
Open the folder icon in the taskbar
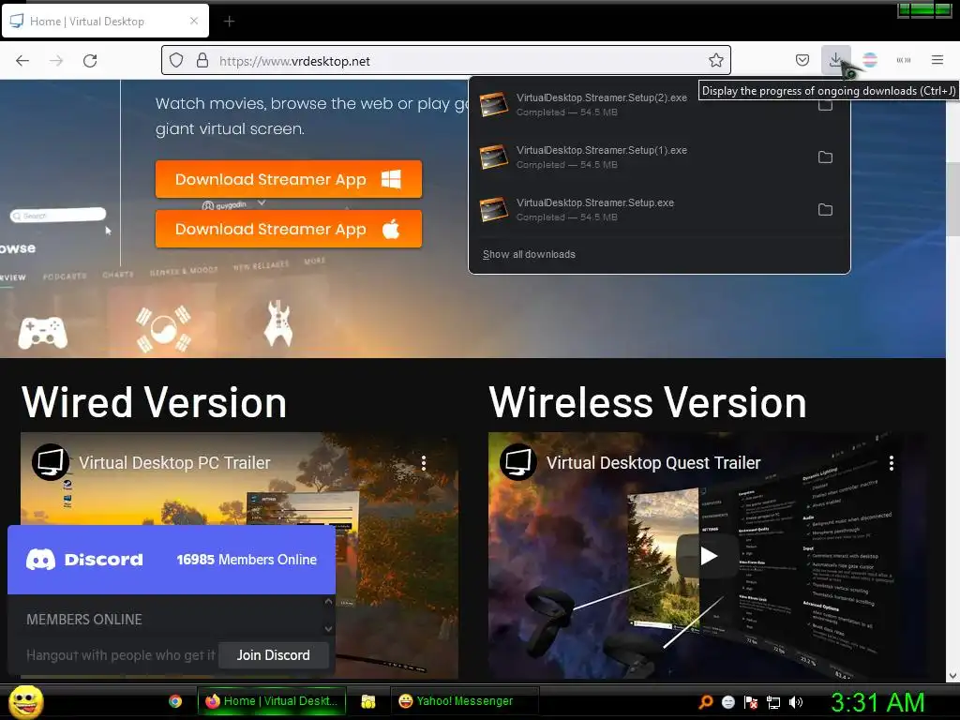tap(367, 701)
